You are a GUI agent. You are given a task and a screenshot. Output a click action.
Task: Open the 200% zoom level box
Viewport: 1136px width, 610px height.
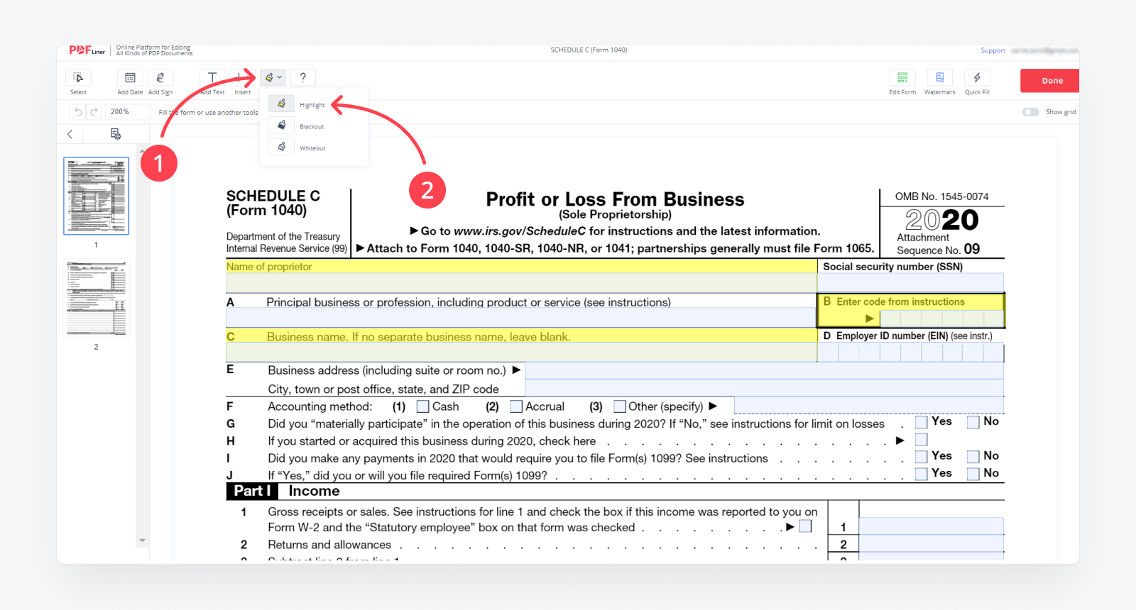[x=127, y=112]
